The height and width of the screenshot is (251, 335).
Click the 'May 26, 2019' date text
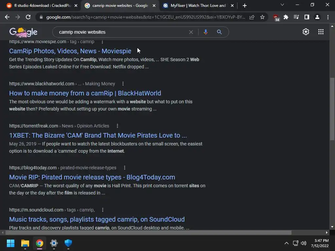pyautogui.click(x=23, y=144)
